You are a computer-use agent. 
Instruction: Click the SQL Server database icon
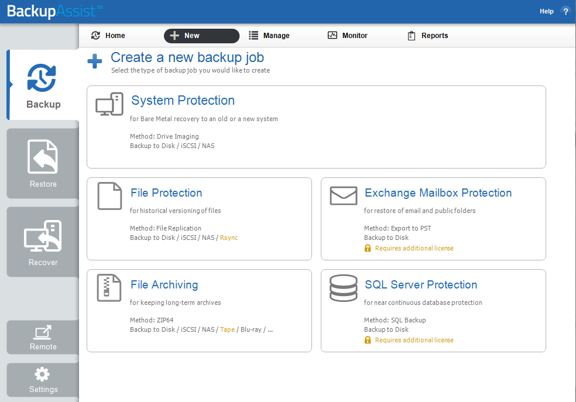pos(344,288)
